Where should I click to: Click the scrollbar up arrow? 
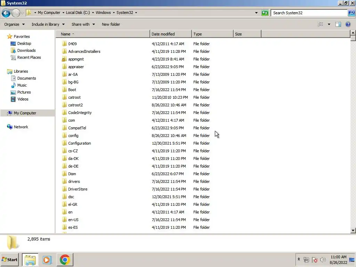click(x=353, y=33)
